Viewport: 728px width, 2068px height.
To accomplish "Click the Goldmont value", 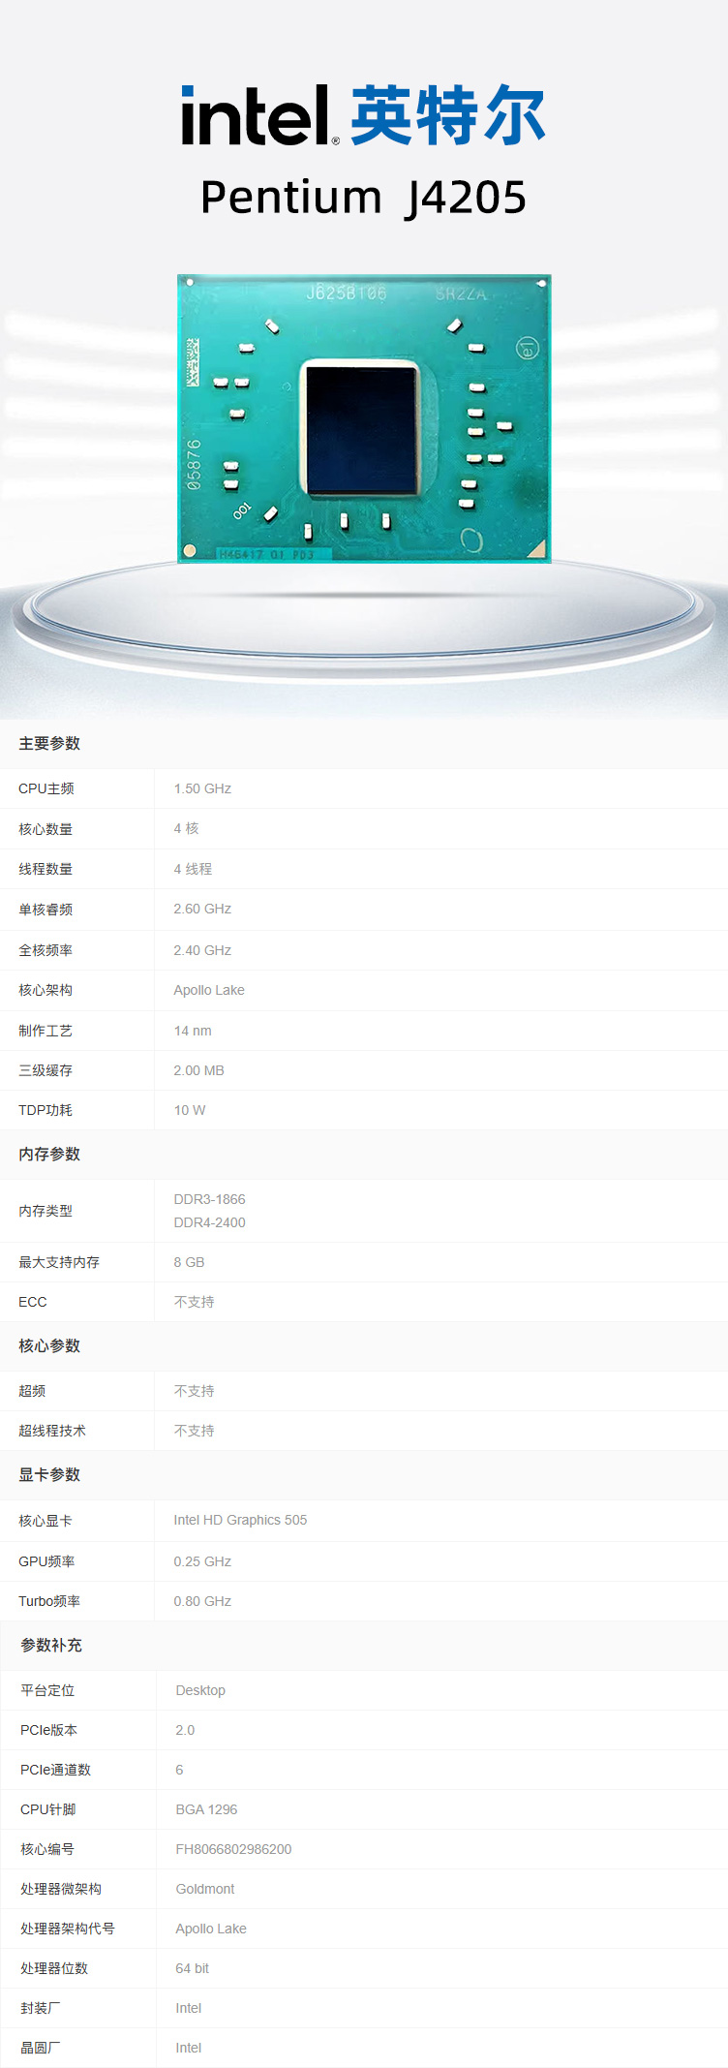I will pos(205,1889).
